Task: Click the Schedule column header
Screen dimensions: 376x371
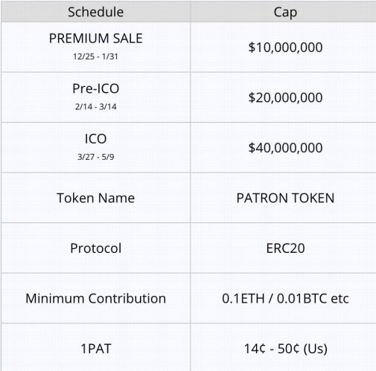Action: tap(95, 12)
